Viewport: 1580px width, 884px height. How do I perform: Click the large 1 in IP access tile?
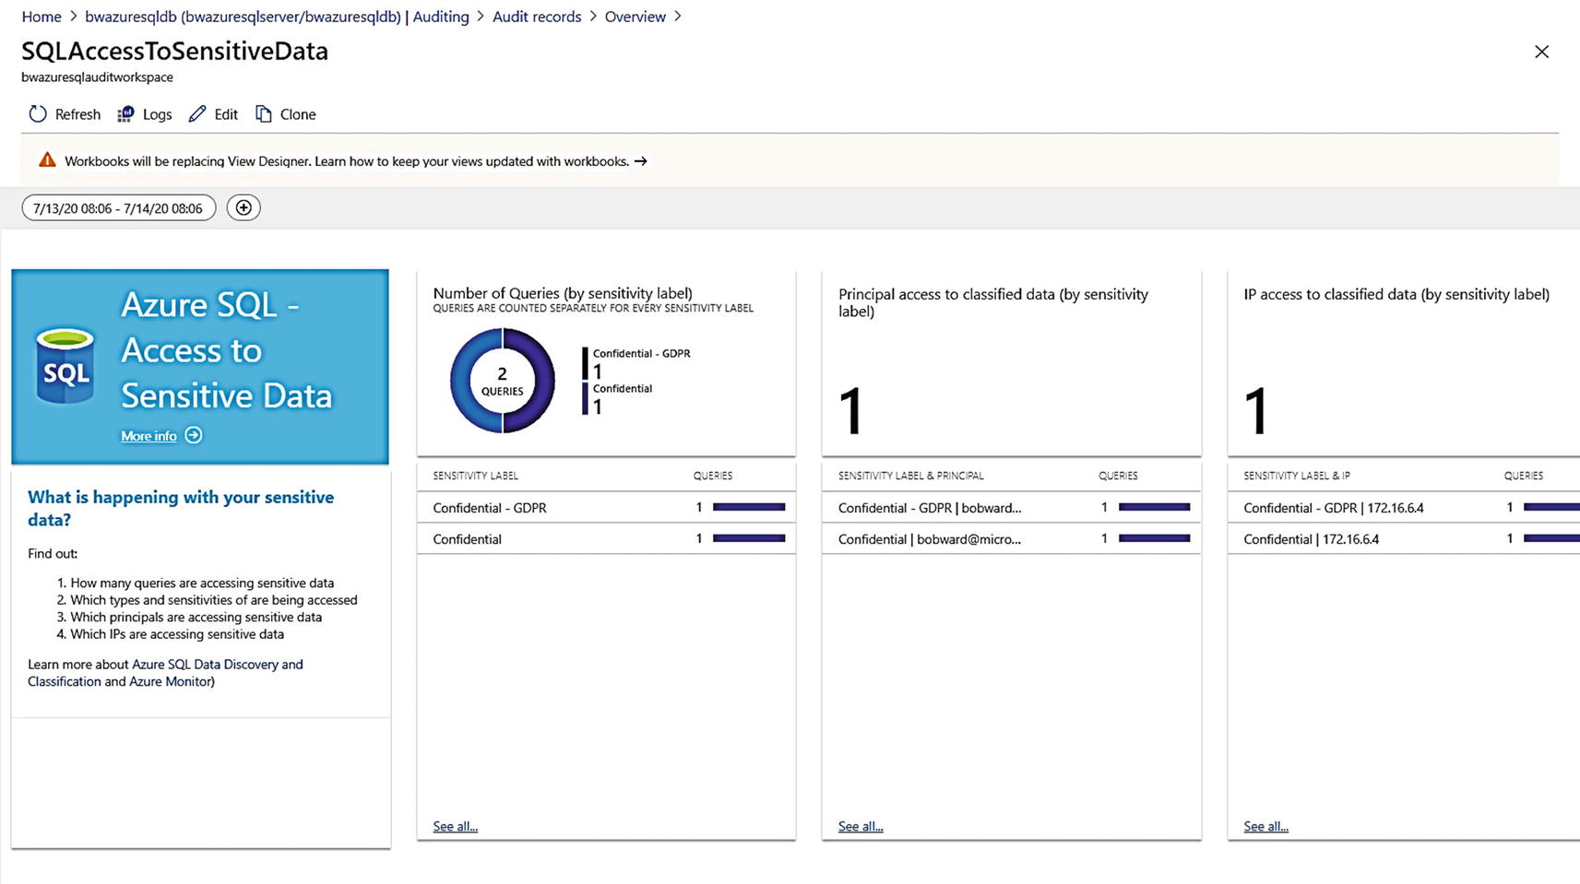coord(1256,411)
